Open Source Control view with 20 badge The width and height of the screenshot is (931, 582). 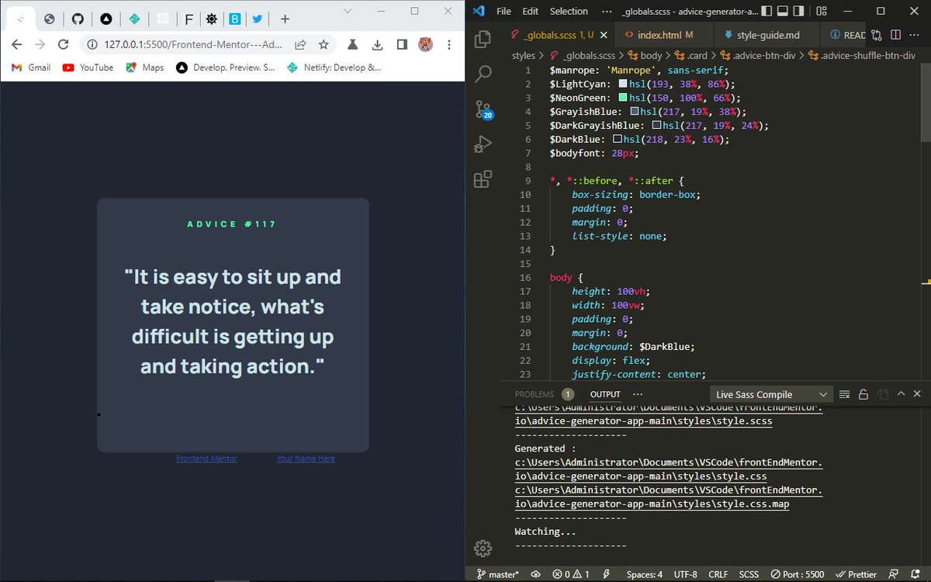(483, 109)
